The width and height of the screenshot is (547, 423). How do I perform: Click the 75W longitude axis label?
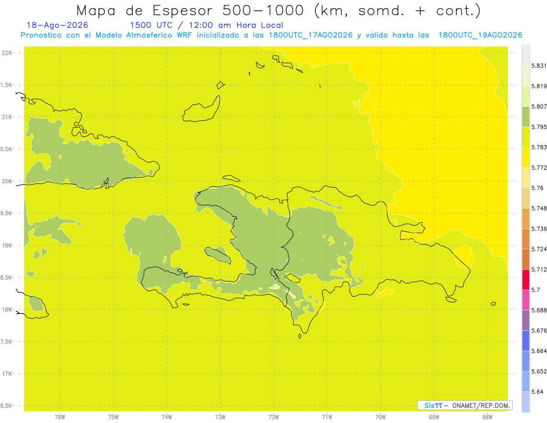pos(114,417)
